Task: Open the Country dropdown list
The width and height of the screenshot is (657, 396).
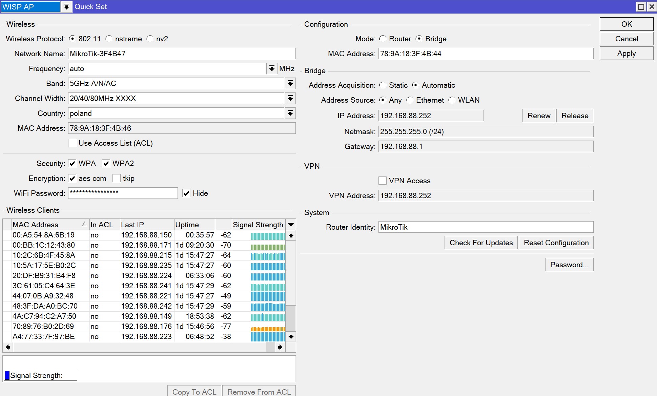Action: click(290, 113)
